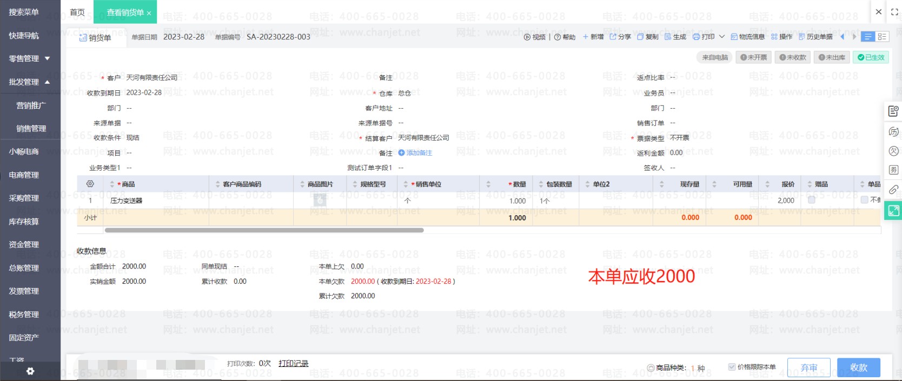Open the 生成 generate menu
Screen dimensions: 902x381
(x=675, y=37)
